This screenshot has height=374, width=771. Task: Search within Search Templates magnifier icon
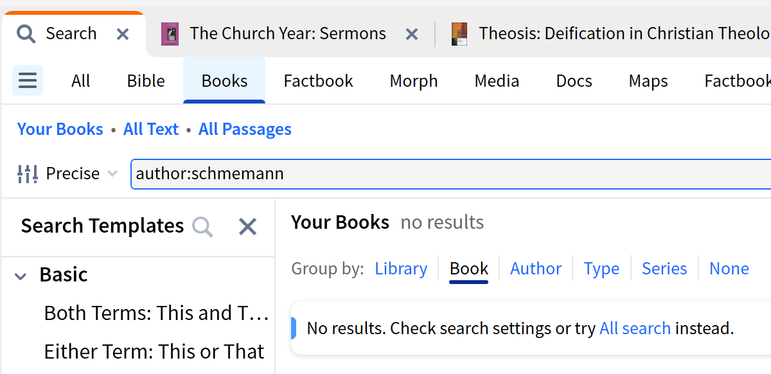202,226
